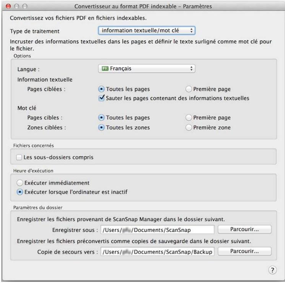Click the Fichiers concernés group label
The width and height of the screenshot is (285, 283).
(x=33, y=146)
